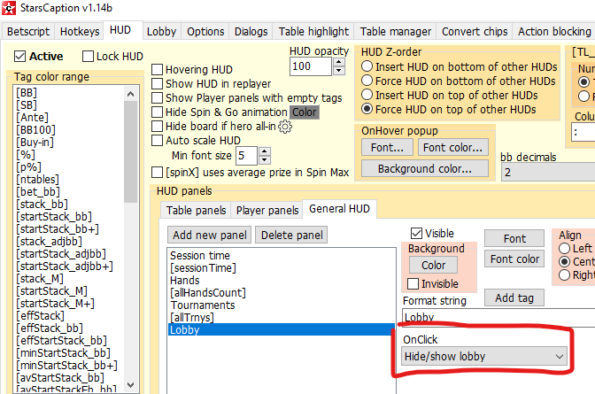Viewport: 595px width, 394px height.
Task: Select the General HUD sub-tab
Action: [340, 209]
